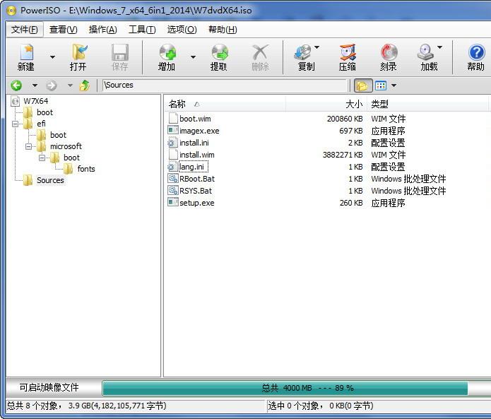The image size is (491, 419).
Task: Click the Mount (加载) drive icon
Action: pos(425,52)
